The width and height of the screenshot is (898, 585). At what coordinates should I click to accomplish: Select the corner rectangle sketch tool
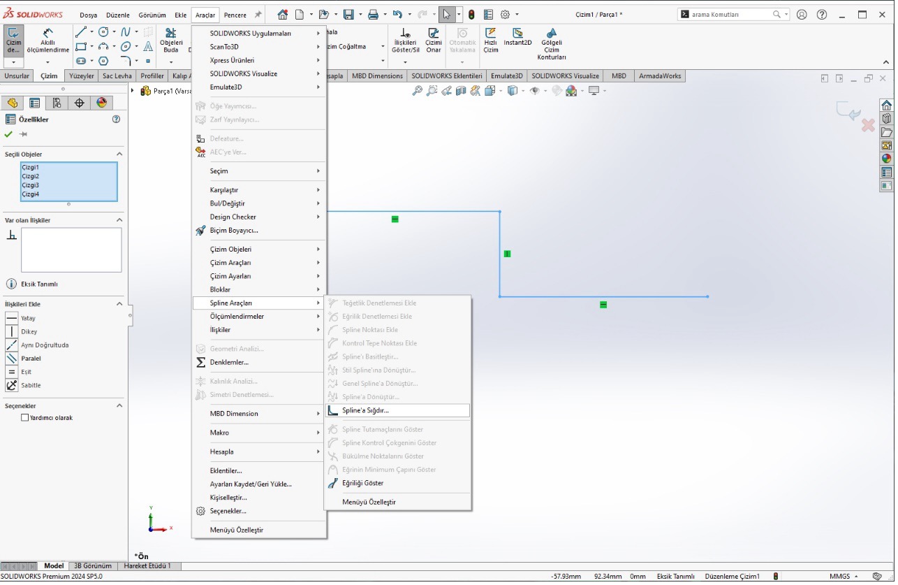[x=81, y=47]
